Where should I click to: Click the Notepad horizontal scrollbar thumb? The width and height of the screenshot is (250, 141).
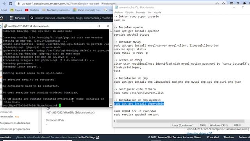[x=180, y=121]
